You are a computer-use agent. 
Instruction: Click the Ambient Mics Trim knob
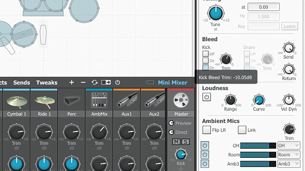point(289,129)
